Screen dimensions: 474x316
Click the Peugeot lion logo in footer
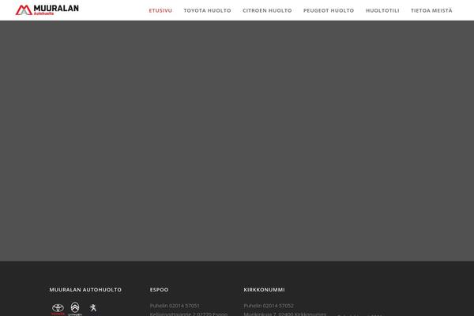pos(93,308)
